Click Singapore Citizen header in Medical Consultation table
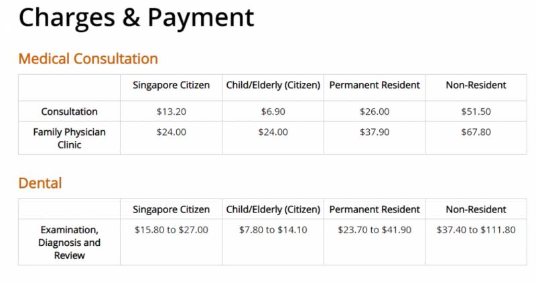 pos(171,85)
